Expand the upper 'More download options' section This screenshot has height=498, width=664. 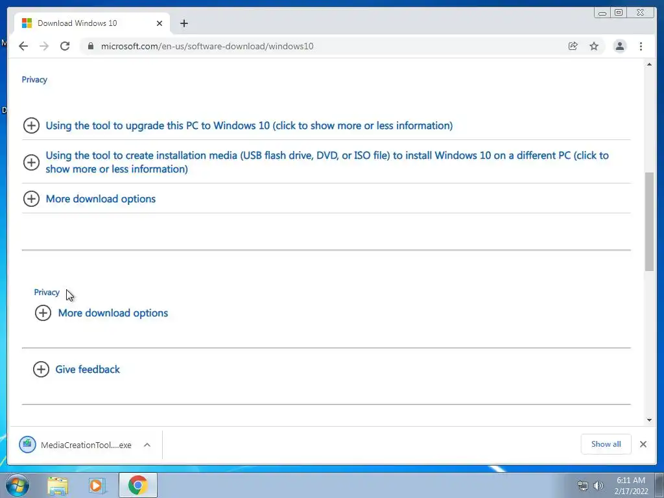pyautogui.click(x=101, y=199)
